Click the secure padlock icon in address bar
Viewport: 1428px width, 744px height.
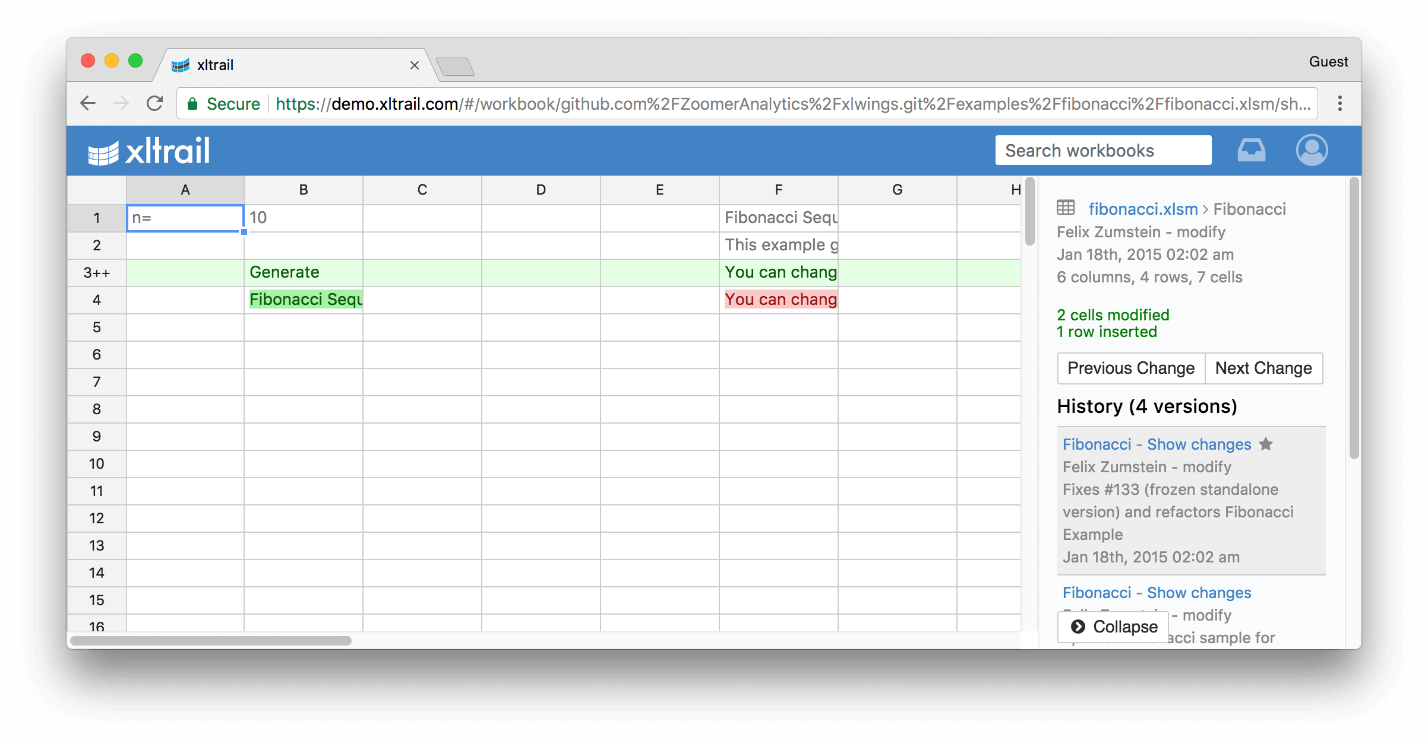click(x=192, y=104)
